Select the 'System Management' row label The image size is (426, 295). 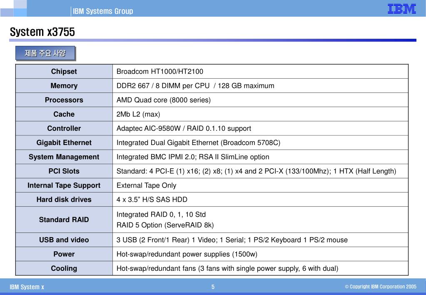(x=64, y=157)
